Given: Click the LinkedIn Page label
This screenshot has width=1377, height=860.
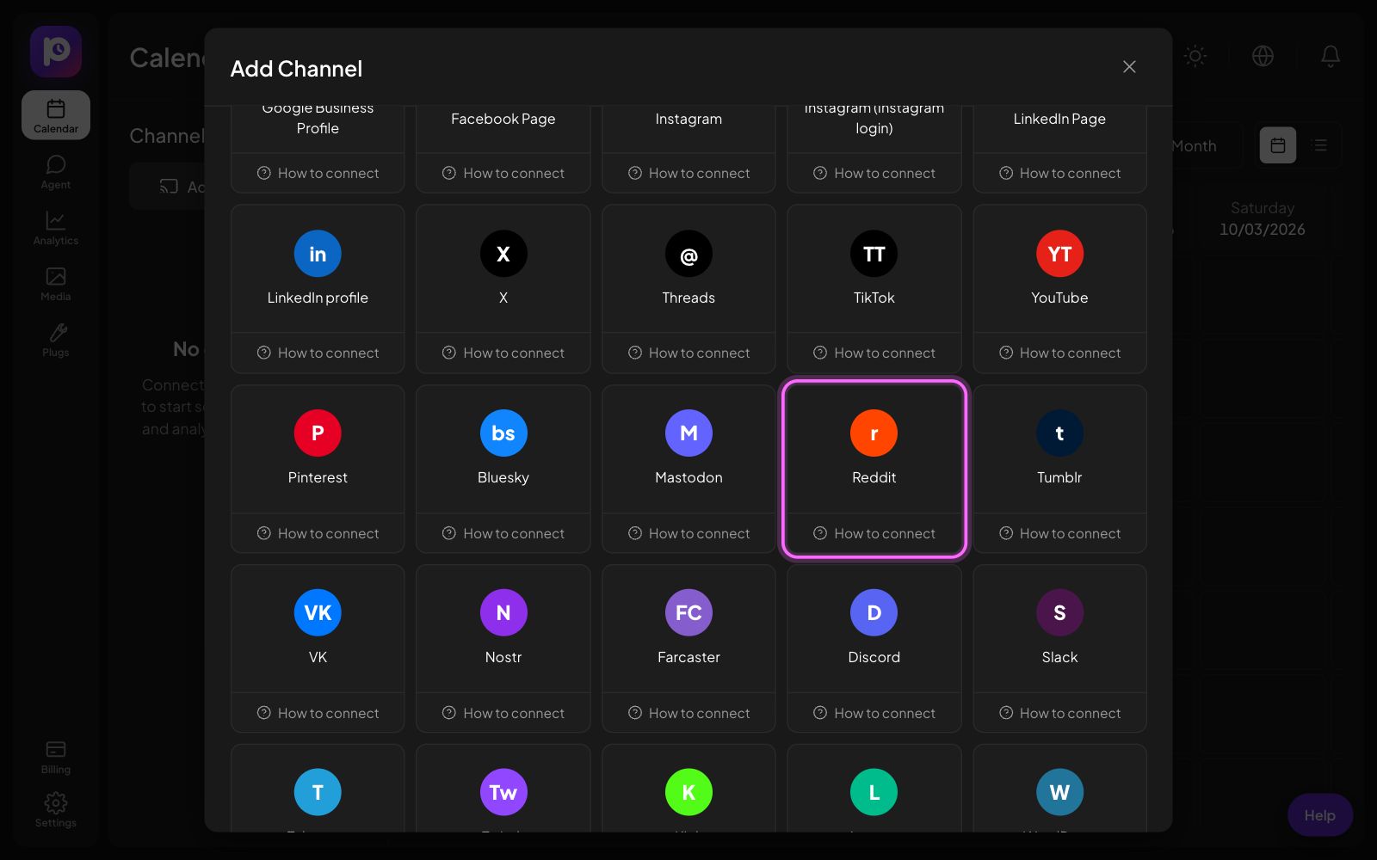Looking at the screenshot, I should [1059, 119].
